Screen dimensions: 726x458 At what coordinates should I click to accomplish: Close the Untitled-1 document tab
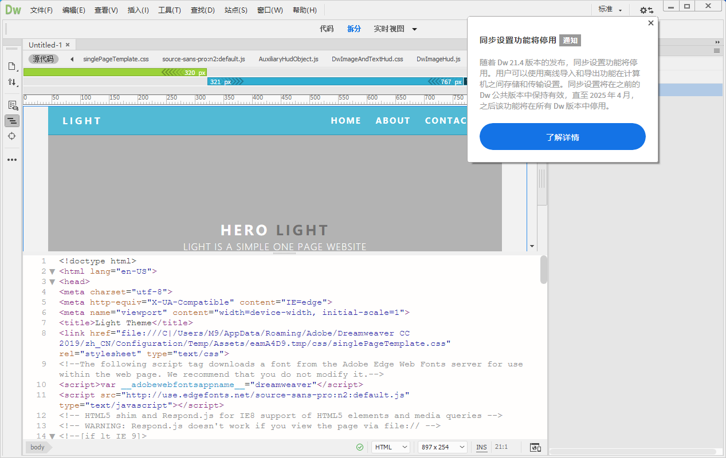coord(68,45)
